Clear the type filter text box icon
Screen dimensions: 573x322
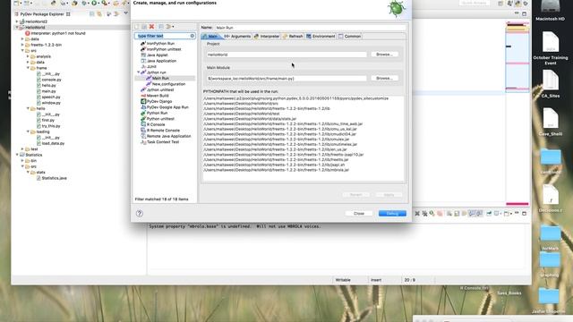tap(192, 36)
